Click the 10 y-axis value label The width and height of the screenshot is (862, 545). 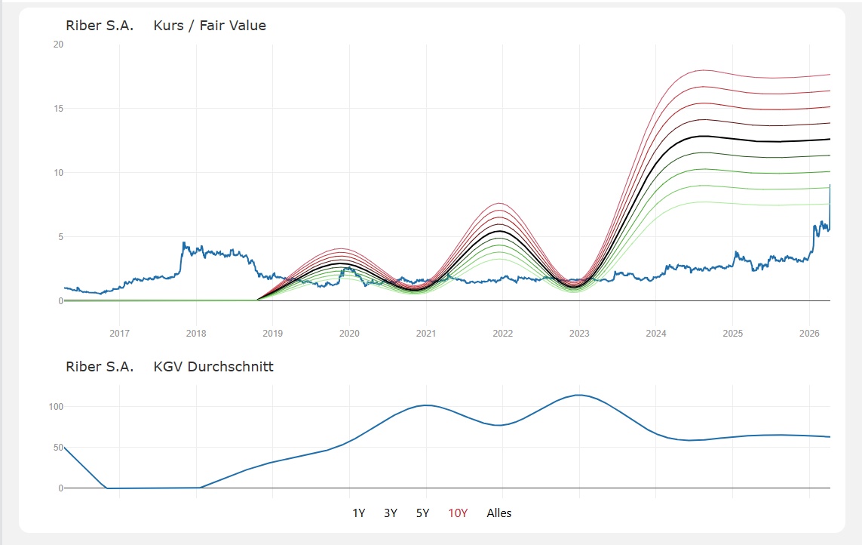[x=58, y=173]
